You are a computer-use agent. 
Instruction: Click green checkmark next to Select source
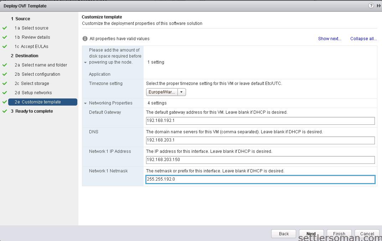tap(5, 28)
